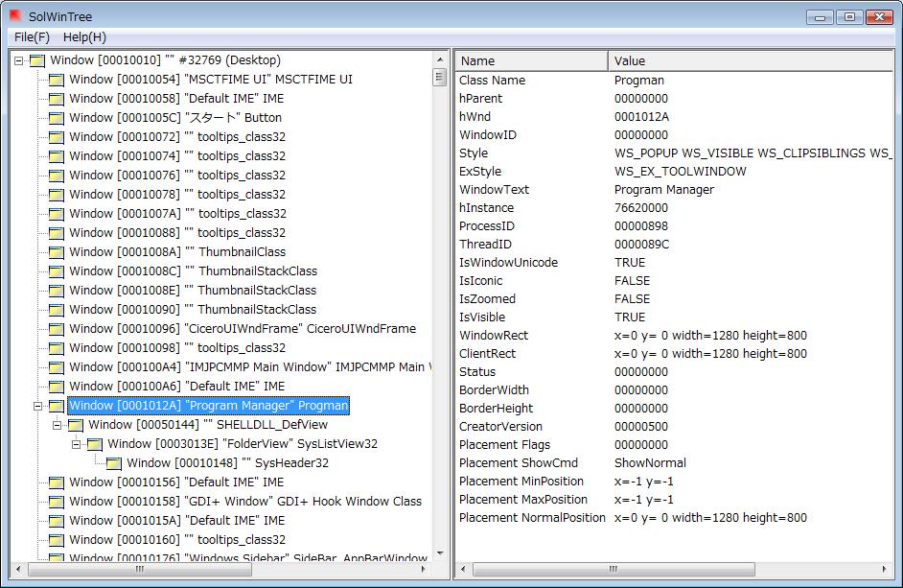Click the ProcessID value 00000898

[641, 226]
